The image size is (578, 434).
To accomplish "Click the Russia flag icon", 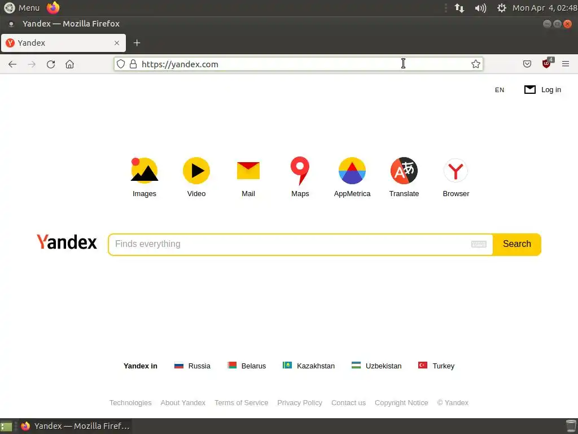I will click(x=179, y=366).
